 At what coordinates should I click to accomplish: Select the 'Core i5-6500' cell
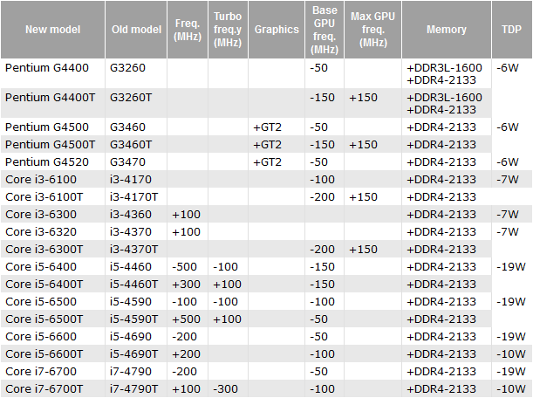52,301
